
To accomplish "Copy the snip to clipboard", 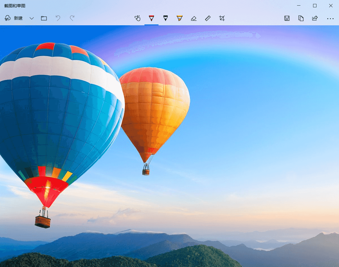I will 301,19.
